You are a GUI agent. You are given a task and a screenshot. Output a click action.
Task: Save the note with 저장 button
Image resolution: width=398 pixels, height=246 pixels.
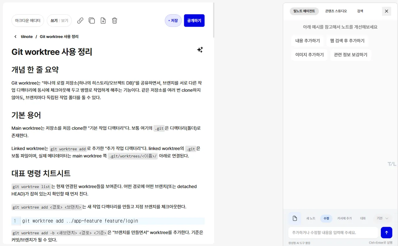(x=173, y=21)
